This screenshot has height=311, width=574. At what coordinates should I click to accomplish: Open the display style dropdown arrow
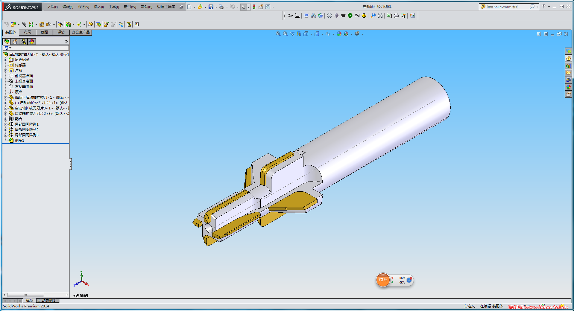(322, 34)
